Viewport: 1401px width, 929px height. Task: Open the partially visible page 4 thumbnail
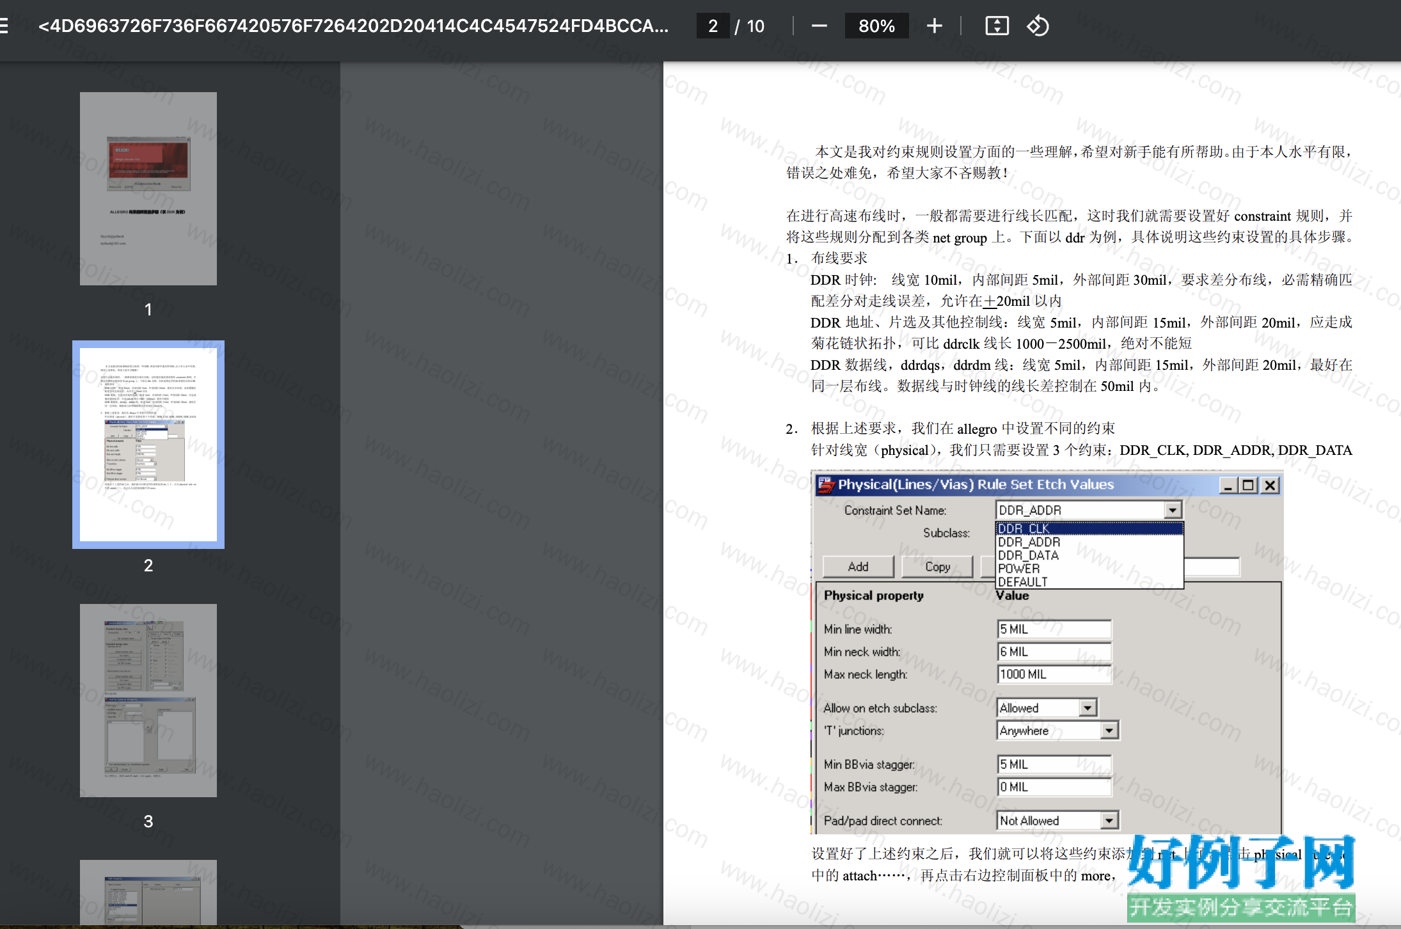pyautogui.click(x=148, y=892)
